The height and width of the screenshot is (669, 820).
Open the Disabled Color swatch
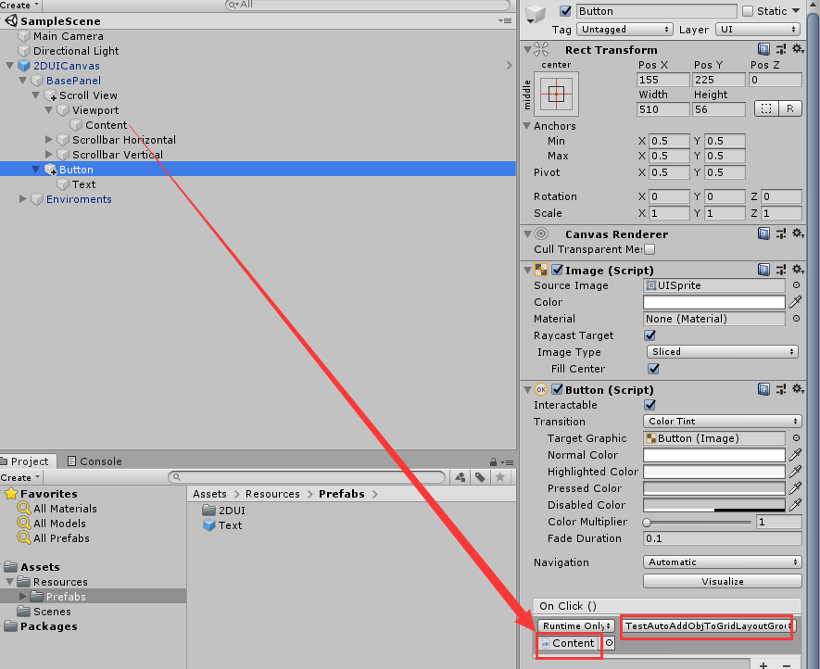(713, 504)
